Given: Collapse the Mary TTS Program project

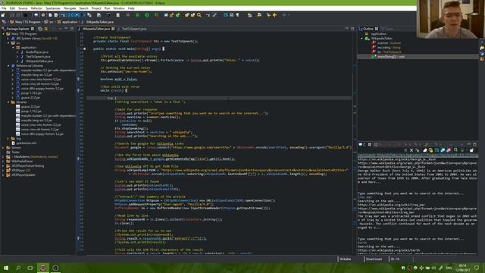Looking at the screenshot, I should (x=3, y=33).
